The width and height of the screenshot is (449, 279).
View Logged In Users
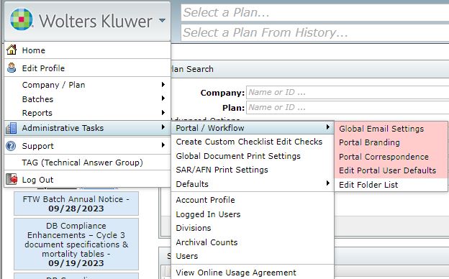pos(253,214)
